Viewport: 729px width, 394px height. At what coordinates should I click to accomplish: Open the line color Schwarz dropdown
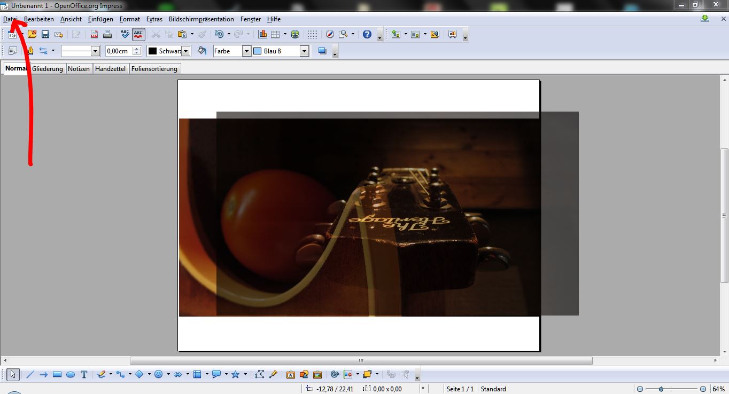click(186, 51)
